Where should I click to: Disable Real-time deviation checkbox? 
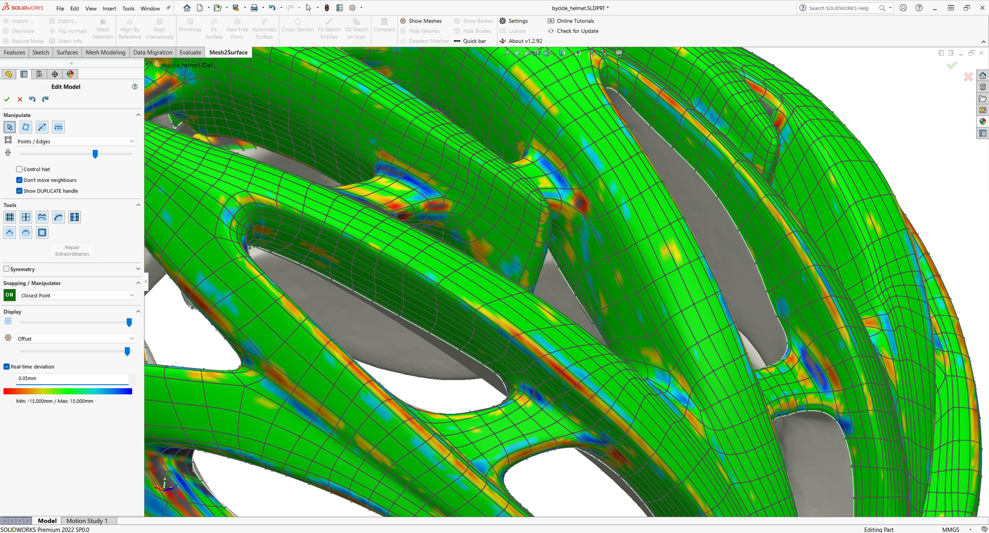point(7,367)
